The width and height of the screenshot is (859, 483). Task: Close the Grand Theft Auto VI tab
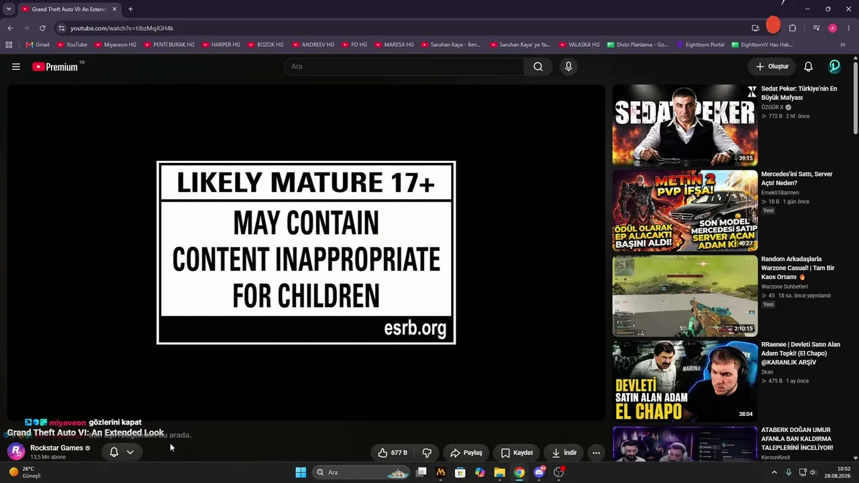point(114,9)
